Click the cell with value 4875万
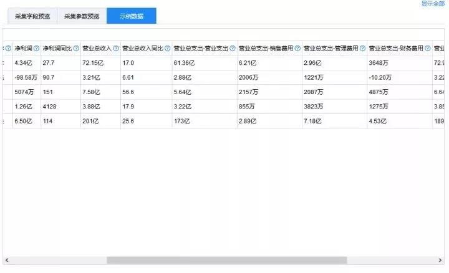449x273 pixels. coord(400,92)
